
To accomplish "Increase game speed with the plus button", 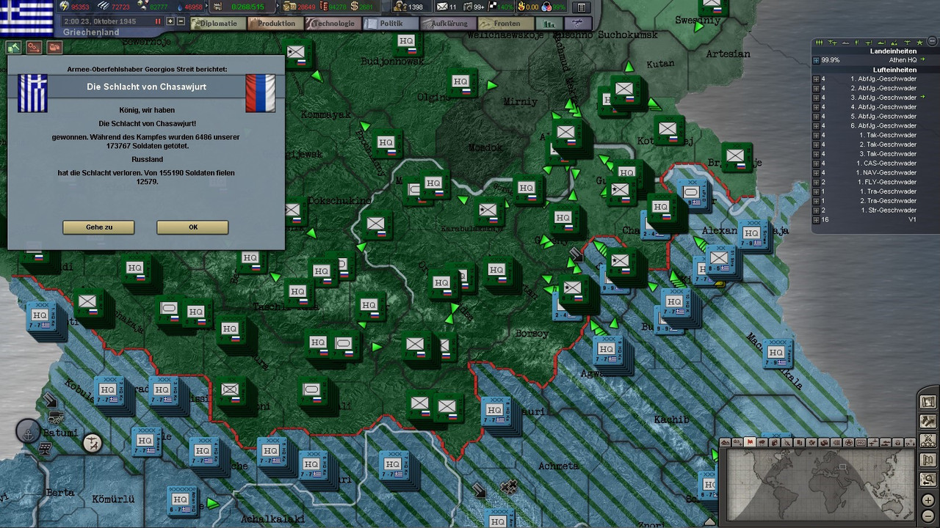I will [170, 21].
